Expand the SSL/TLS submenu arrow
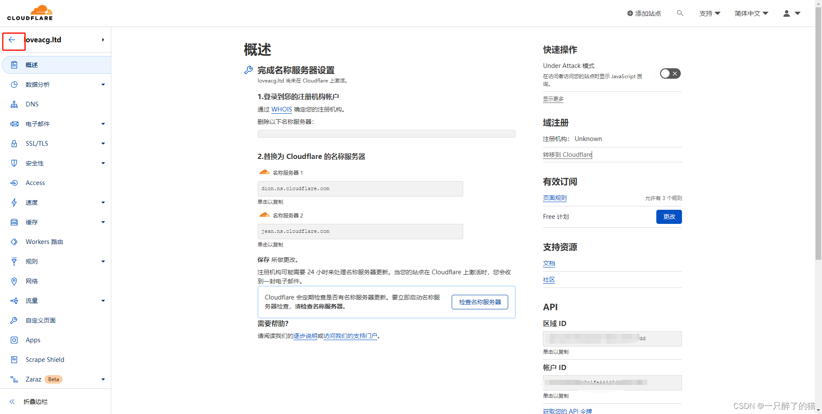822x414 pixels. point(103,144)
